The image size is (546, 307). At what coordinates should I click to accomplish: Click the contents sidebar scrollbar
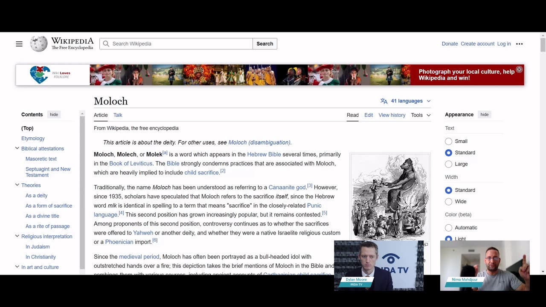pyautogui.click(x=82, y=192)
